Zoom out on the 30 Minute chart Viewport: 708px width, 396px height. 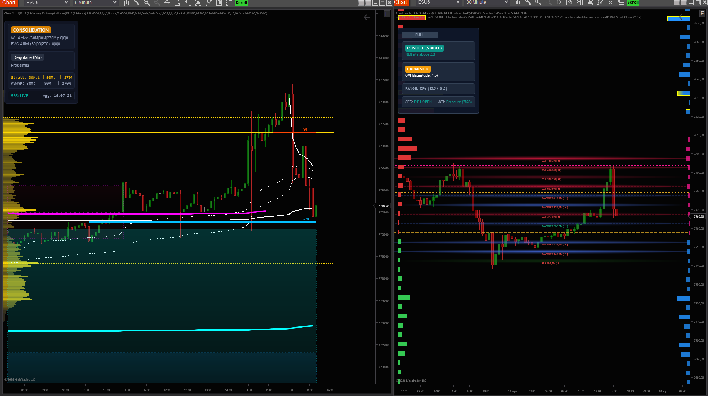pyautogui.click(x=549, y=3)
